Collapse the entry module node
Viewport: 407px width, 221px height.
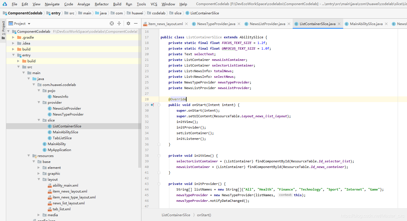pos(13,55)
